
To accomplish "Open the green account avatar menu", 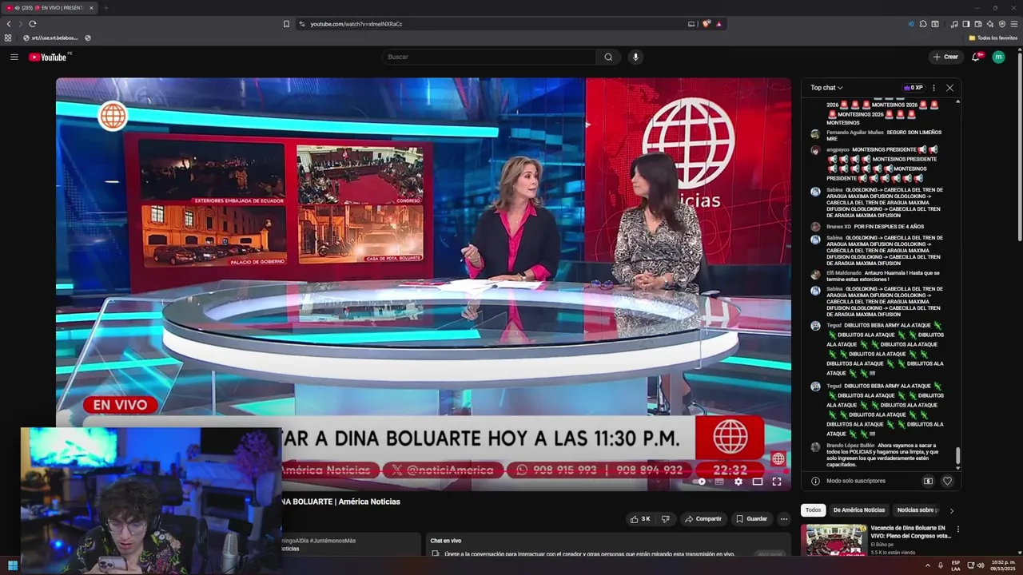I will pos(998,57).
